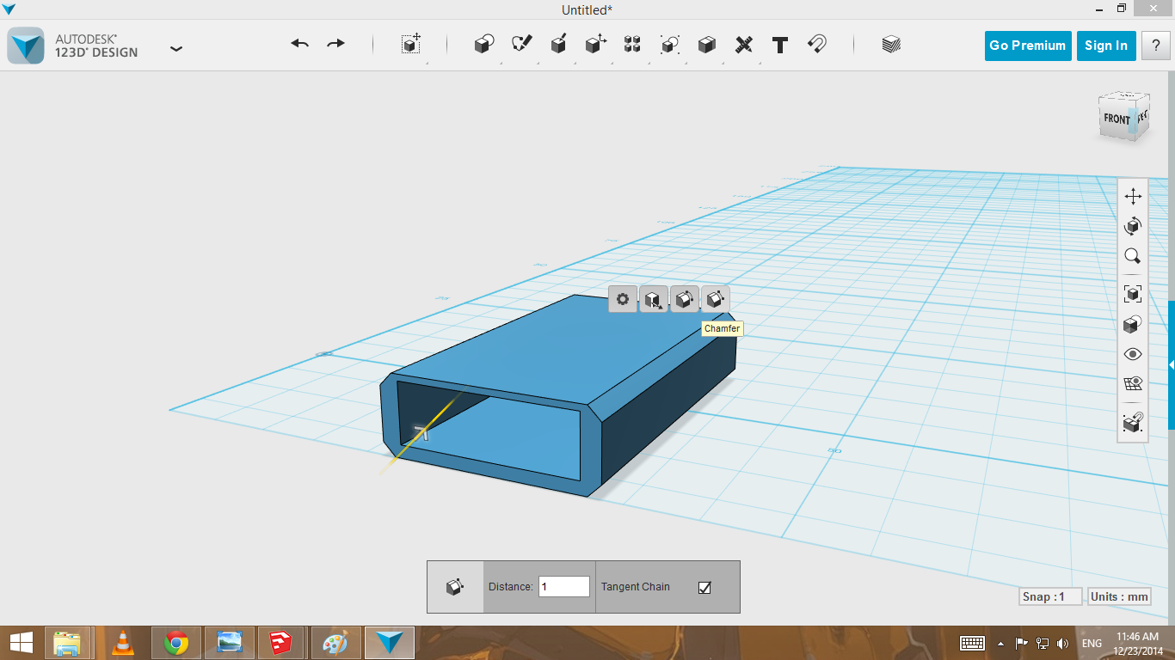Toggle grid visibility in the navigation bar
This screenshot has height=660, width=1175.
(1133, 383)
